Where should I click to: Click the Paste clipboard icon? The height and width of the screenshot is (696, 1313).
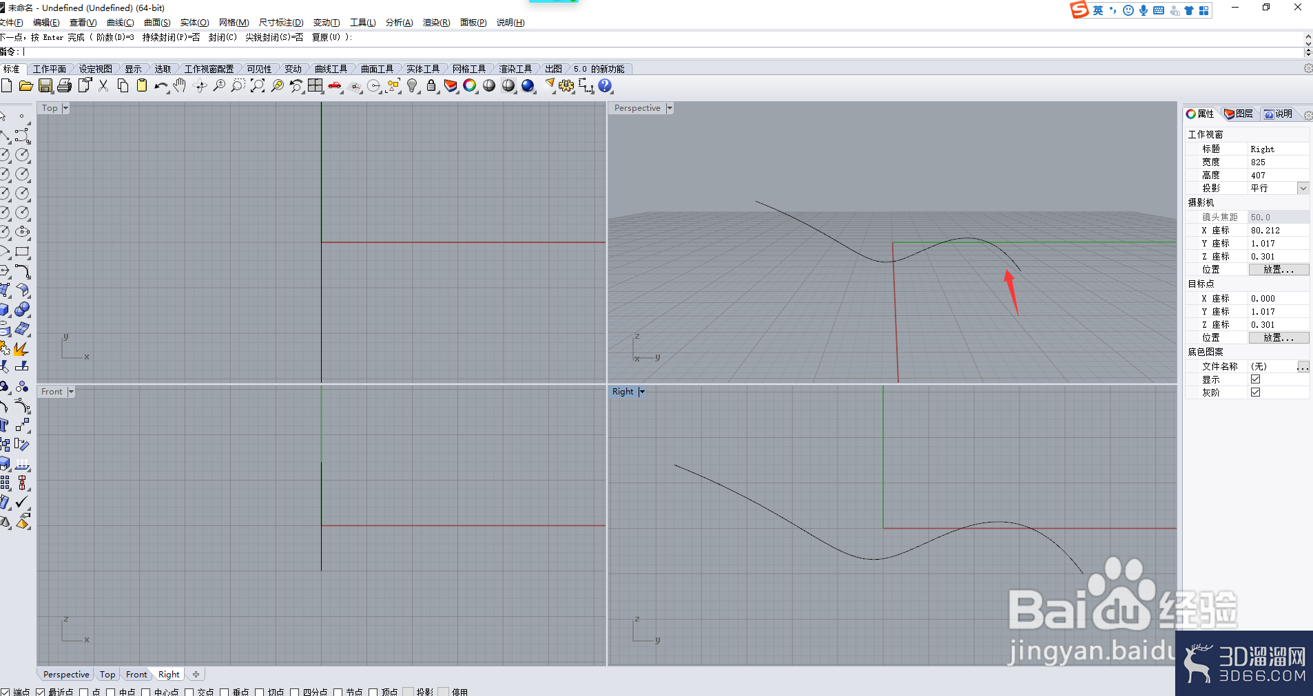click(142, 85)
